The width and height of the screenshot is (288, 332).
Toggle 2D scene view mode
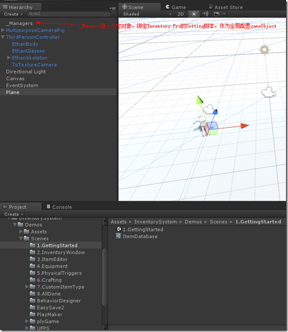point(180,14)
